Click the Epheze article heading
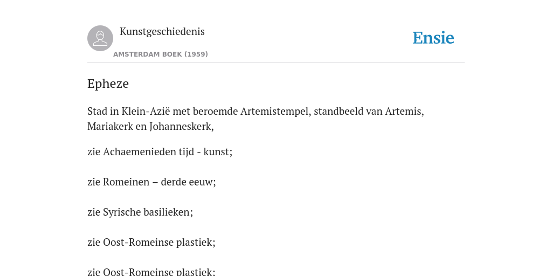This screenshot has height=276, width=552. [x=108, y=84]
